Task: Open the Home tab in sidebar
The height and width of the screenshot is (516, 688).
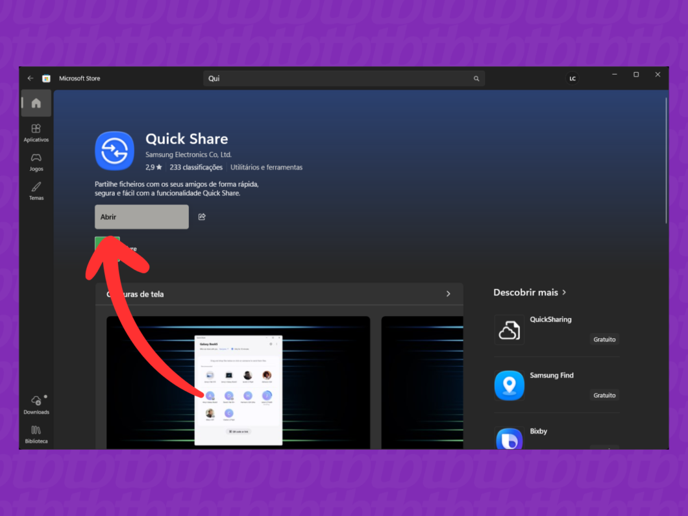Action: (36, 103)
